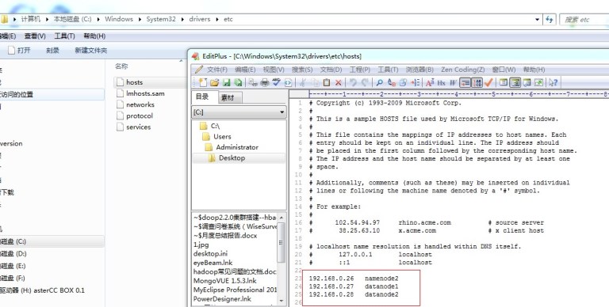This screenshot has width=609, height=307.
Task: Open Print Preview from the EditPlus toolbar
Action: tap(253, 82)
